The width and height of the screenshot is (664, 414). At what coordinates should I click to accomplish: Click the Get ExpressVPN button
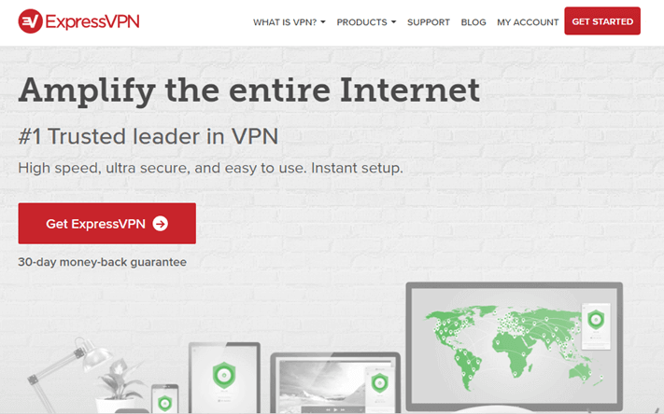107,223
